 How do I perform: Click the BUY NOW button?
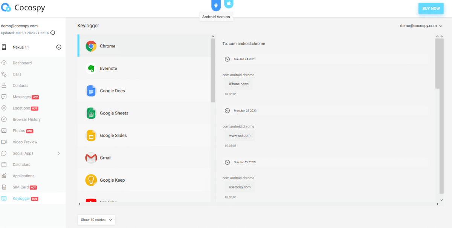(x=431, y=8)
